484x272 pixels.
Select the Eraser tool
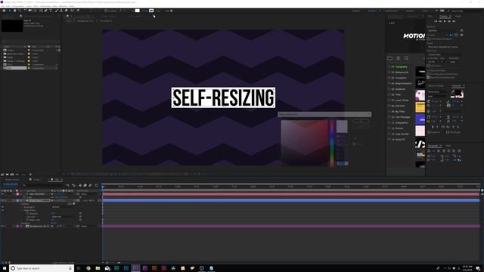pyautogui.click(x=67, y=11)
